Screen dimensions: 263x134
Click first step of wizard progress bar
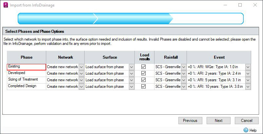pos(57,18)
